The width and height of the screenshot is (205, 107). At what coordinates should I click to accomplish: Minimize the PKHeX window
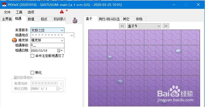tap(174, 5)
